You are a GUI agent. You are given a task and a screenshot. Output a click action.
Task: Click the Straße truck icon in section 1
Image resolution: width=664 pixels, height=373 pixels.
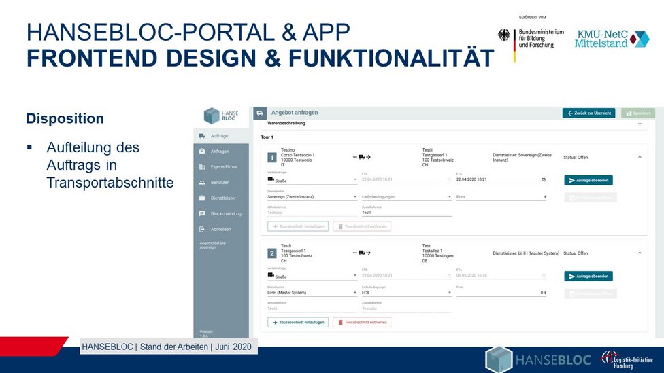click(x=271, y=179)
